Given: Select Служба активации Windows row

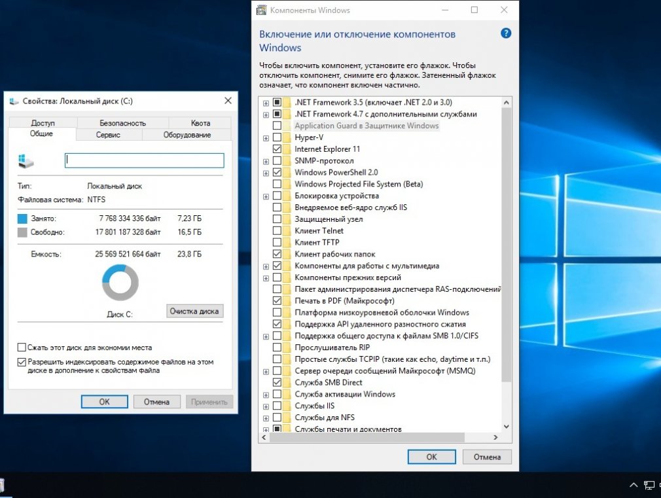Looking at the screenshot, I should [345, 394].
